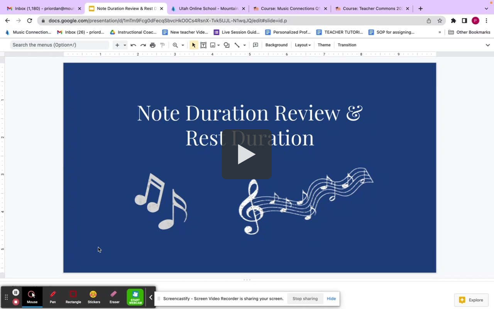Activate the Select cursor tool
This screenshot has height=309, width=494.
(x=193, y=45)
